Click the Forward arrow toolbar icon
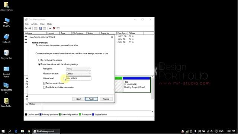Screen dimensions: 238x134 tap(30, 28)
